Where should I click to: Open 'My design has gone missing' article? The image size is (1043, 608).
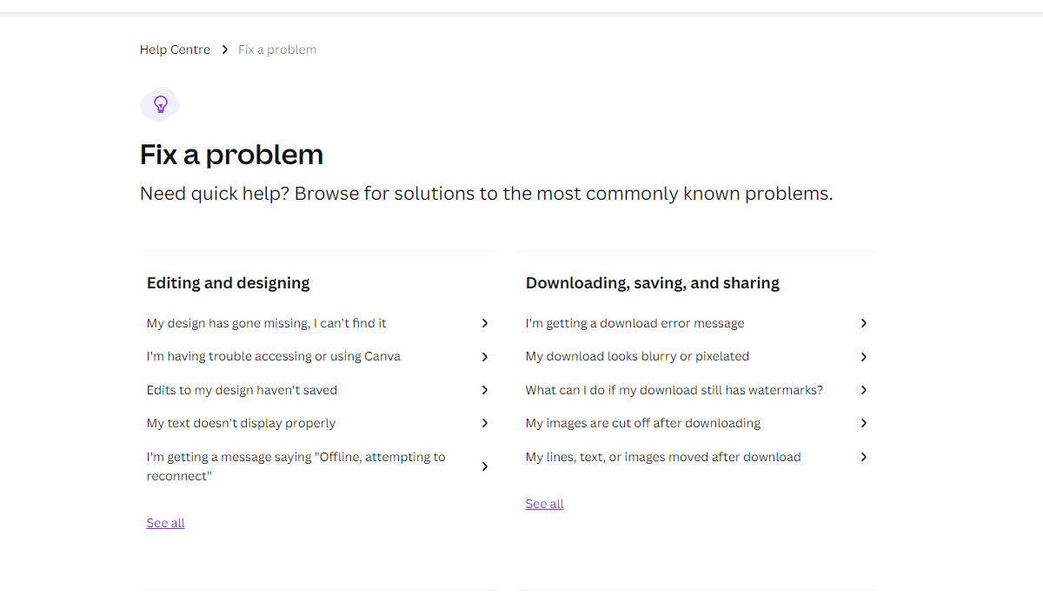267,323
